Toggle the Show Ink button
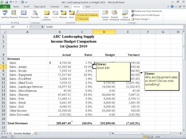Screen dimensions: 186x139 82,19
